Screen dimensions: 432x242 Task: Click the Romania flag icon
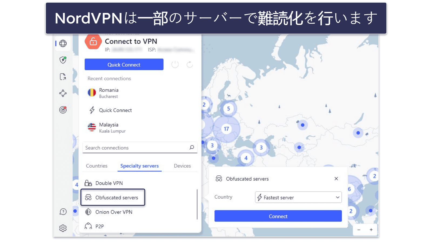click(92, 93)
